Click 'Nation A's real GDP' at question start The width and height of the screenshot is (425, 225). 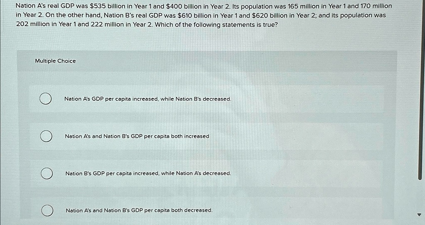[43, 6]
